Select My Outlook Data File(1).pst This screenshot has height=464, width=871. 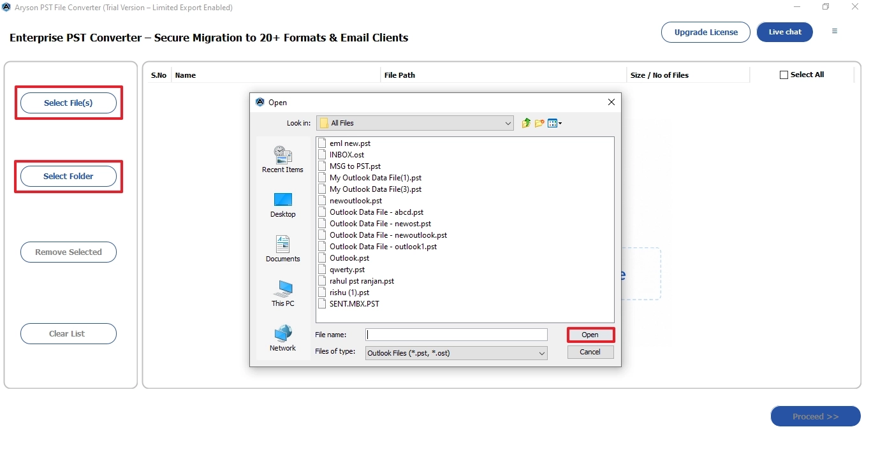(x=376, y=178)
